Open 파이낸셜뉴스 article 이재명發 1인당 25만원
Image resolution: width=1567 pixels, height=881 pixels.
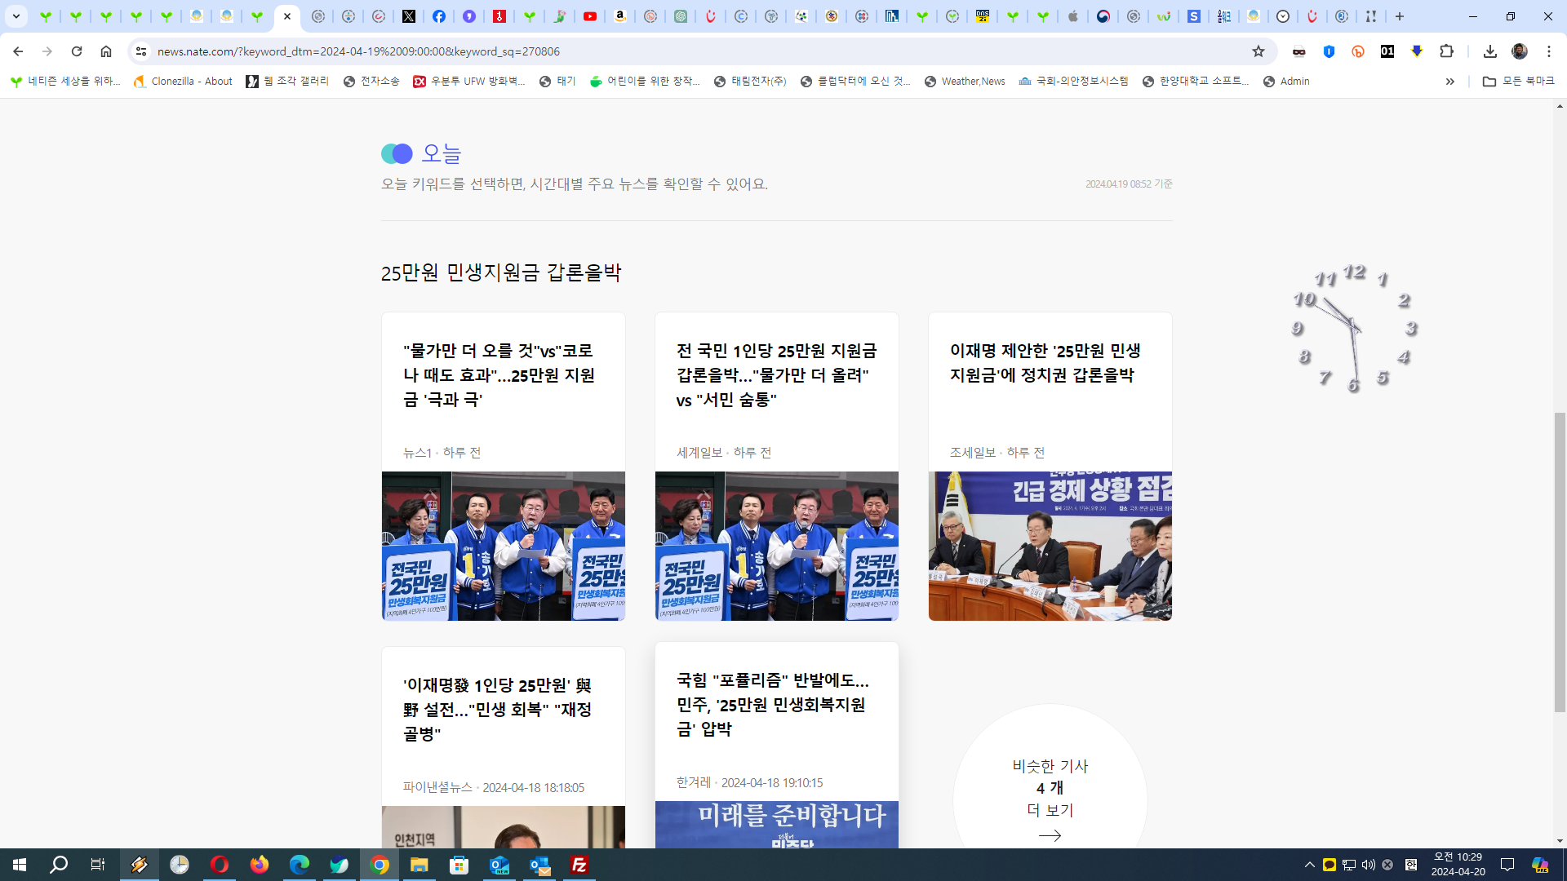(x=497, y=710)
